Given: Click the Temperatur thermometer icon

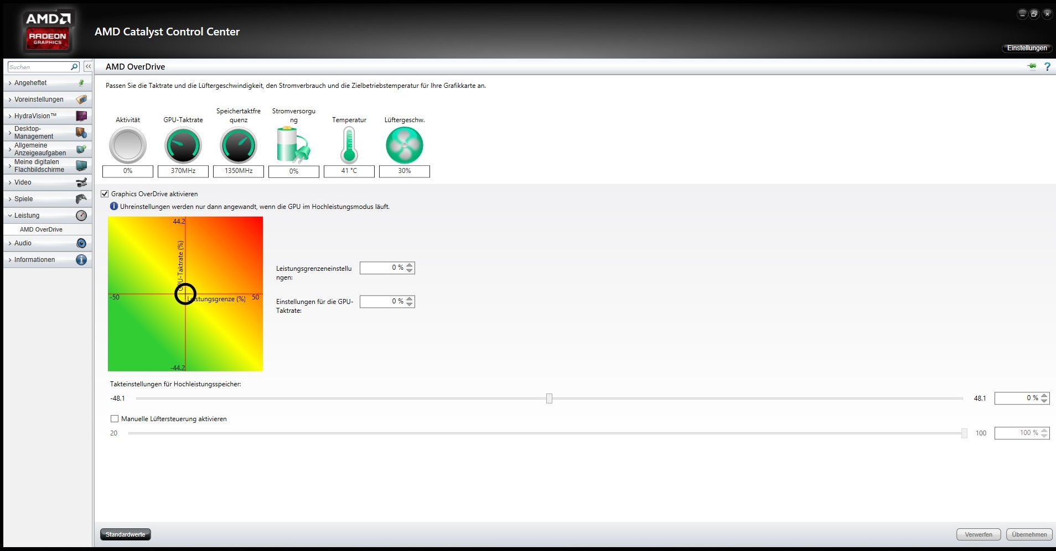Looking at the screenshot, I should 349,145.
